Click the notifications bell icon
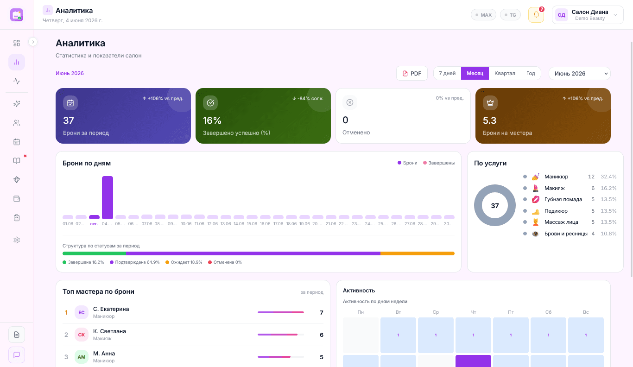 536,15
